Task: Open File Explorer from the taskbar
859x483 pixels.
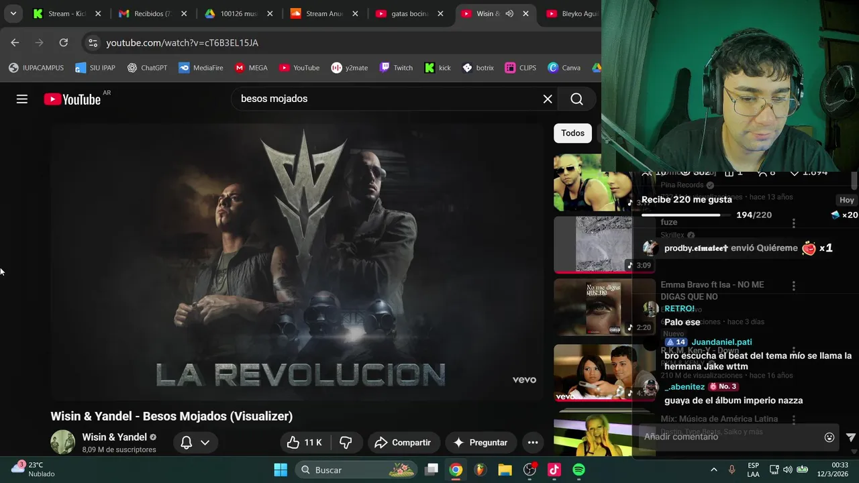Action: point(505,470)
